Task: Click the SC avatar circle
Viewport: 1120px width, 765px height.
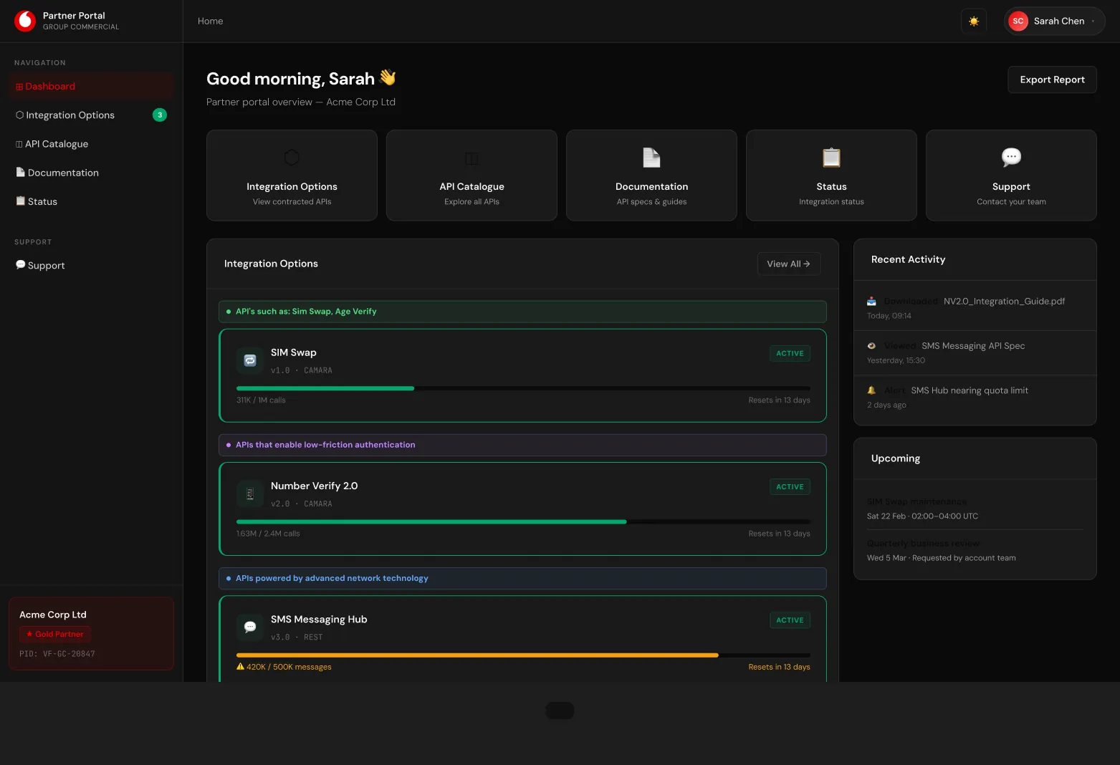Action: (1018, 21)
